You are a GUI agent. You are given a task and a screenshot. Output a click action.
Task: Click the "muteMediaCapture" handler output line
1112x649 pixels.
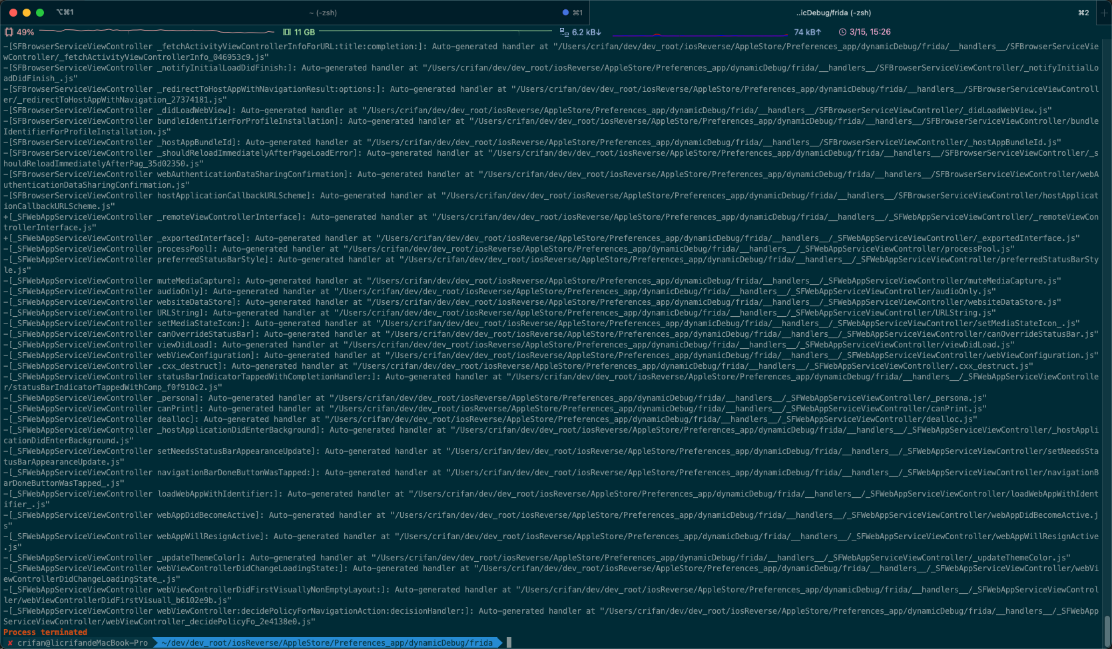pyautogui.click(x=532, y=281)
